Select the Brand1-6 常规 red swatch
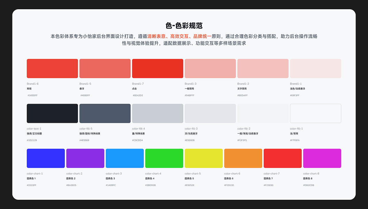This screenshot has width=368, height=209. (x=52, y=69)
